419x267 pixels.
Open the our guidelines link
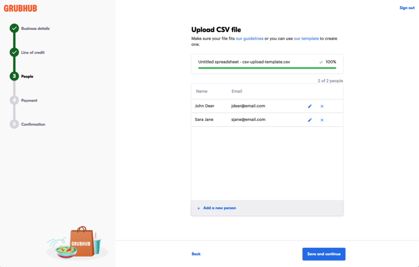(250, 38)
